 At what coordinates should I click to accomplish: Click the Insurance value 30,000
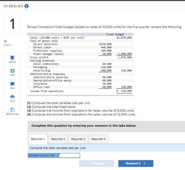pos(107,84)
